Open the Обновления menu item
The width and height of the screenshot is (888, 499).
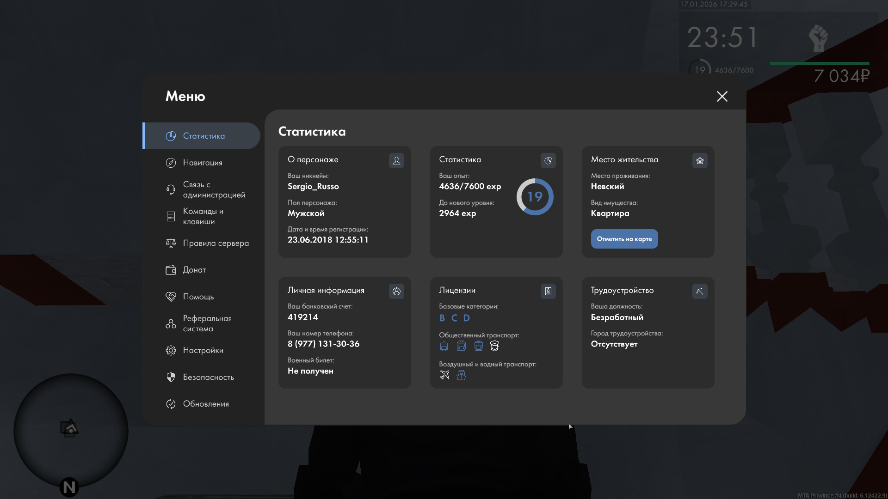tap(206, 404)
